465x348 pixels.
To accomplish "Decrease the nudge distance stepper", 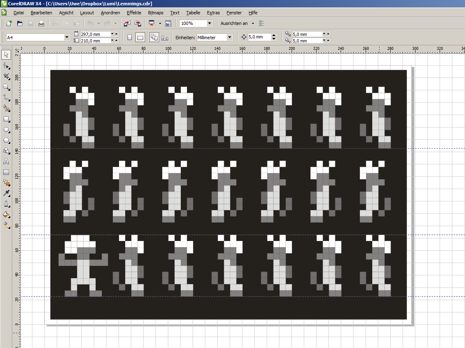I will [x=274, y=39].
